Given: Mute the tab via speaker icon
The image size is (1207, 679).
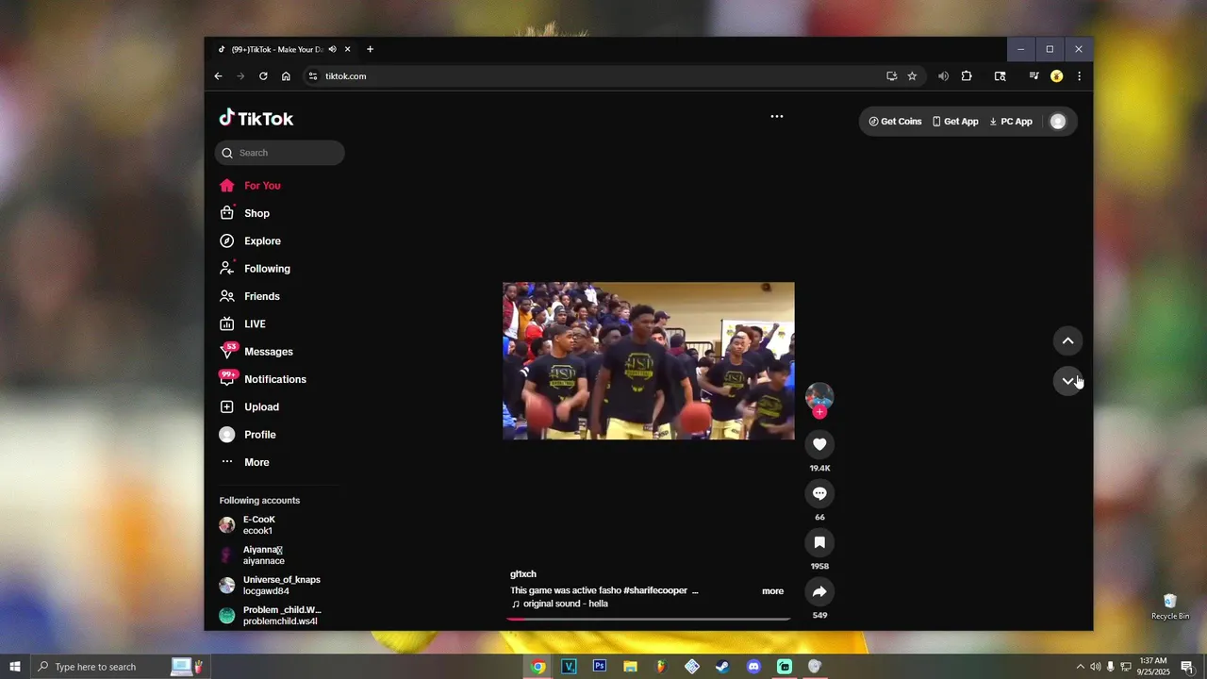Looking at the screenshot, I should [332, 49].
